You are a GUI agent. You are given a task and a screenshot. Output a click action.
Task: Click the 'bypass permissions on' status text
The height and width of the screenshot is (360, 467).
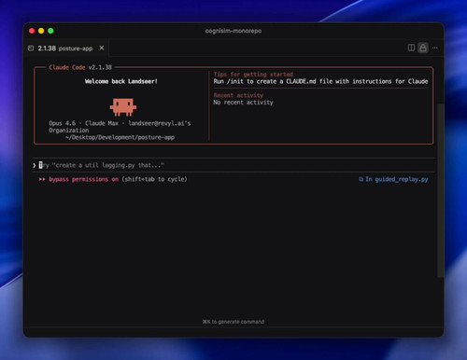[84, 179]
